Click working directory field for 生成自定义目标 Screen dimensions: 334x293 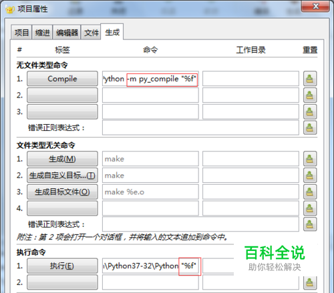pyautogui.click(x=251, y=176)
